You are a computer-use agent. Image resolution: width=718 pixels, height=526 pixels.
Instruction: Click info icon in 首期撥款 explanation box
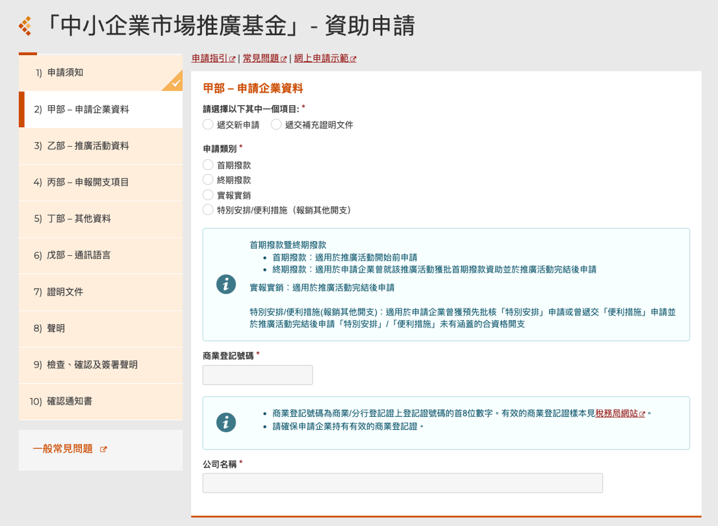226,284
